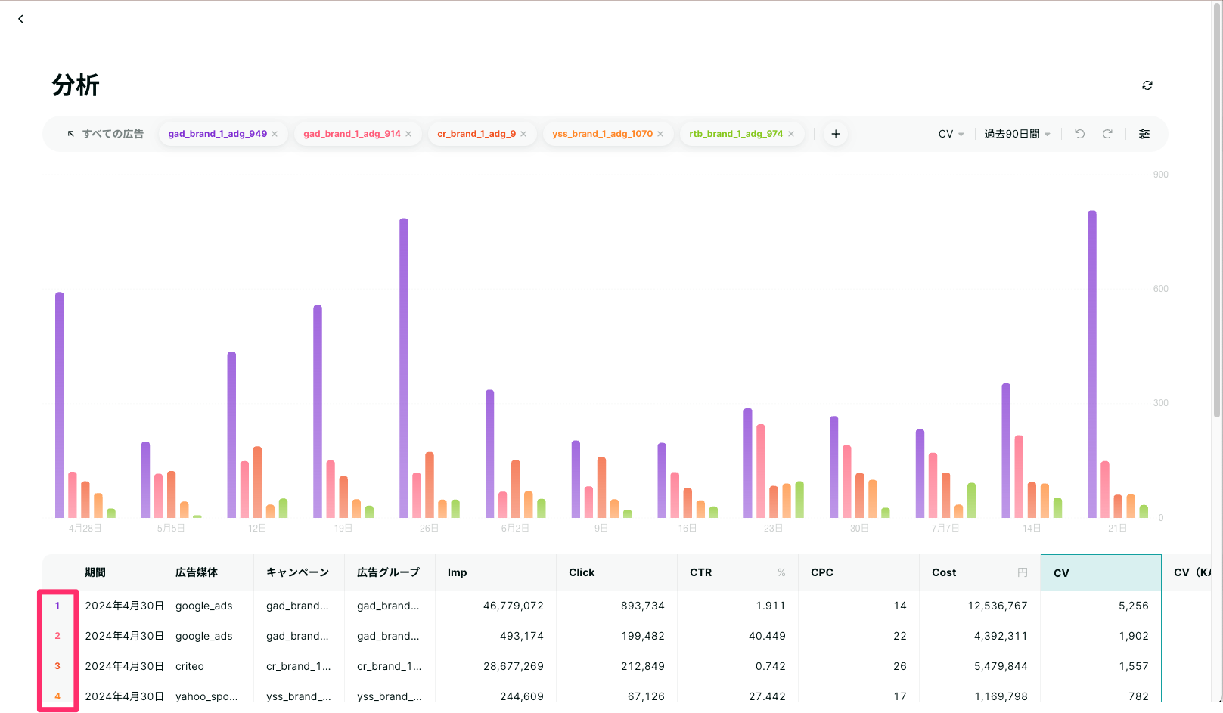Click Click-column cell 67,126

coord(646,696)
